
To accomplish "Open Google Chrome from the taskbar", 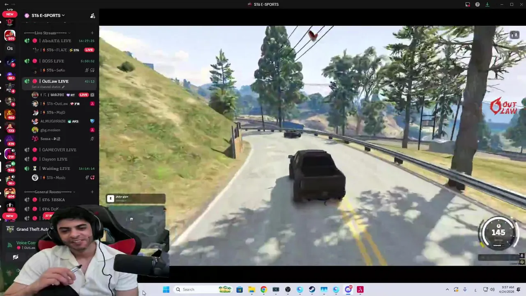I will pos(263,289).
